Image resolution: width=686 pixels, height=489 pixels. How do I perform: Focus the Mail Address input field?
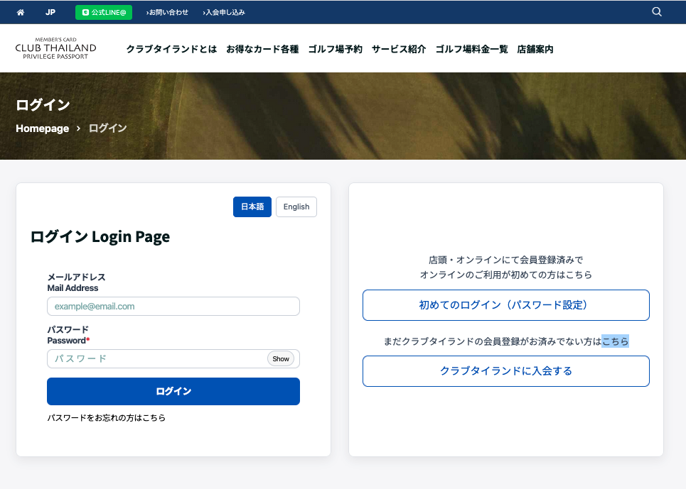[x=173, y=307]
